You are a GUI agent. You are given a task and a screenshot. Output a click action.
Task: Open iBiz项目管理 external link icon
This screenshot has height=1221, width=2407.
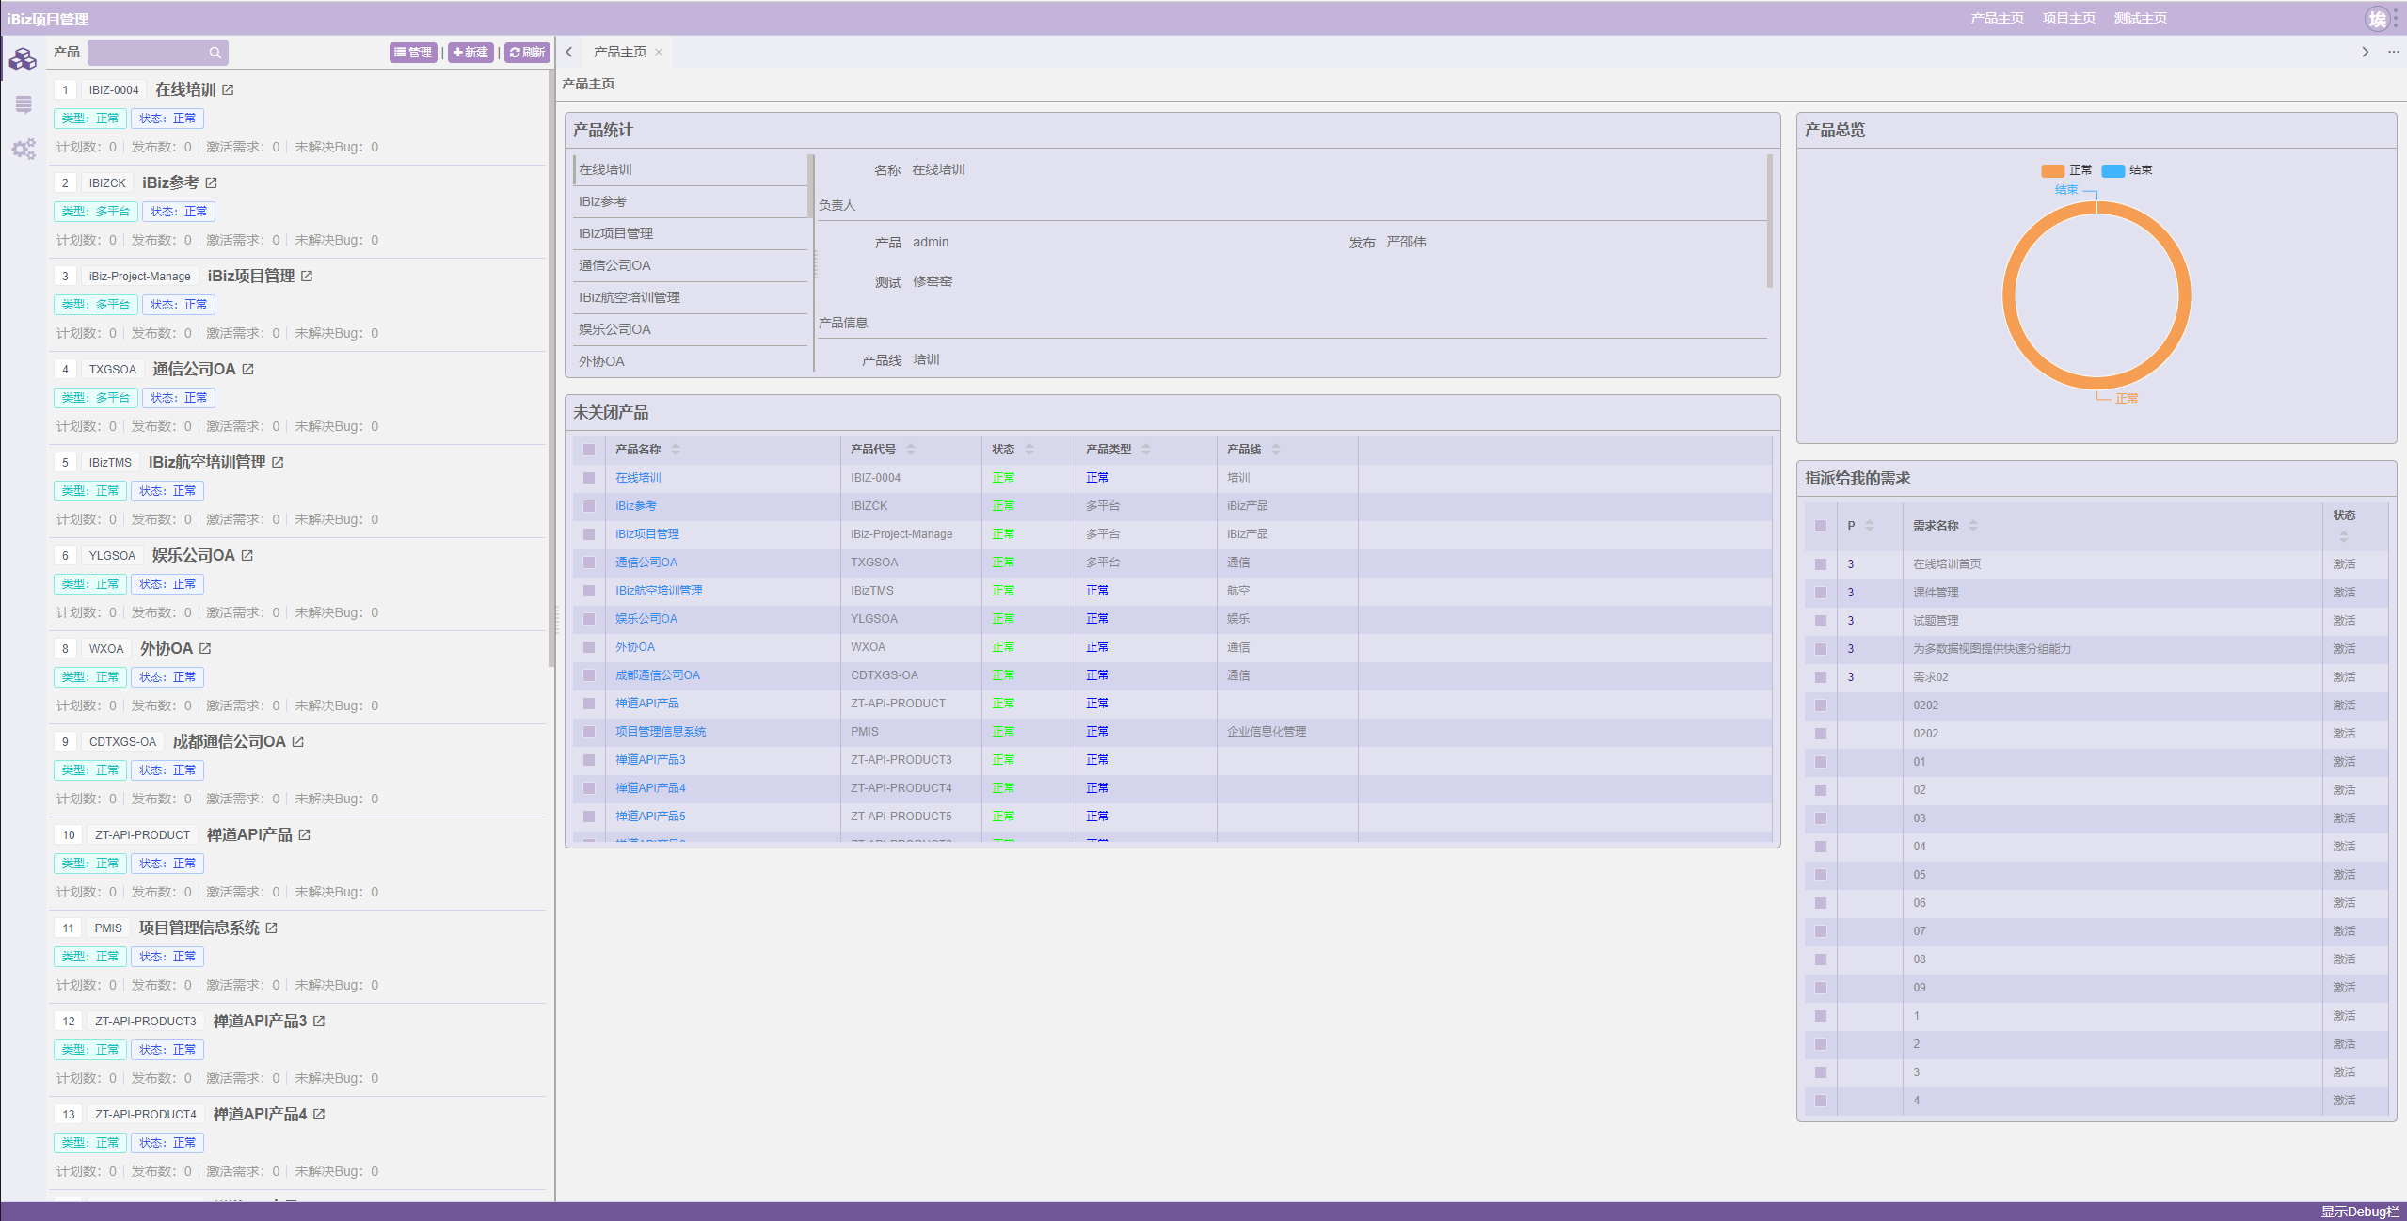coord(307,277)
